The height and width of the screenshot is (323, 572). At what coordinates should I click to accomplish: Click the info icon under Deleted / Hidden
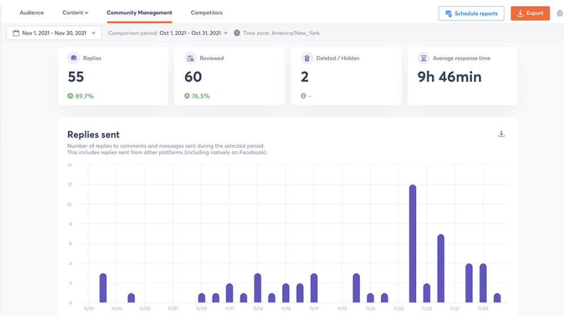click(303, 96)
